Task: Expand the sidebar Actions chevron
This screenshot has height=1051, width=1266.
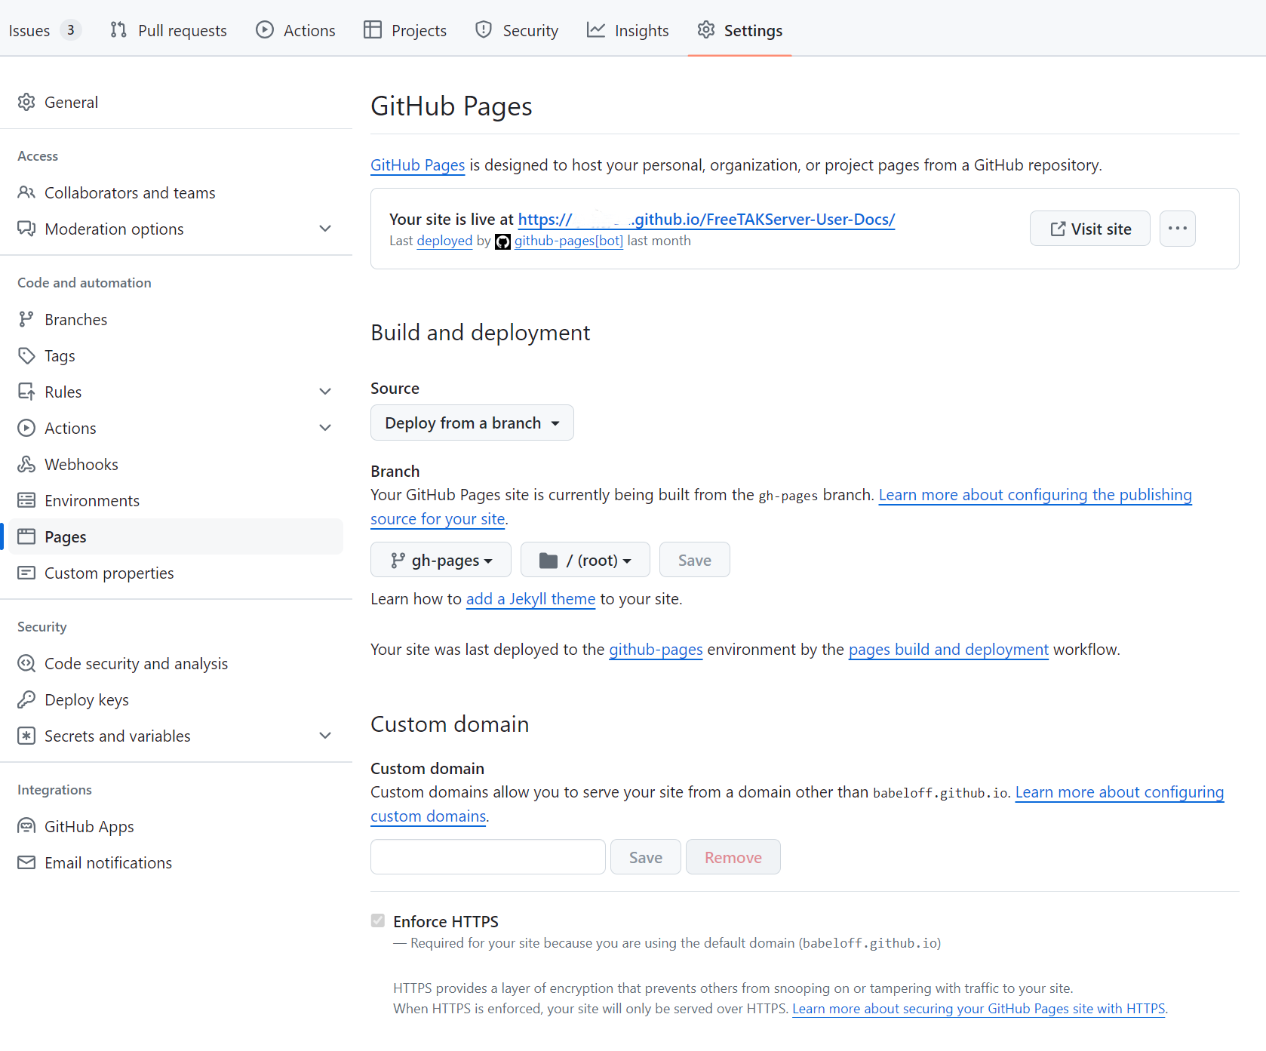Action: [325, 428]
